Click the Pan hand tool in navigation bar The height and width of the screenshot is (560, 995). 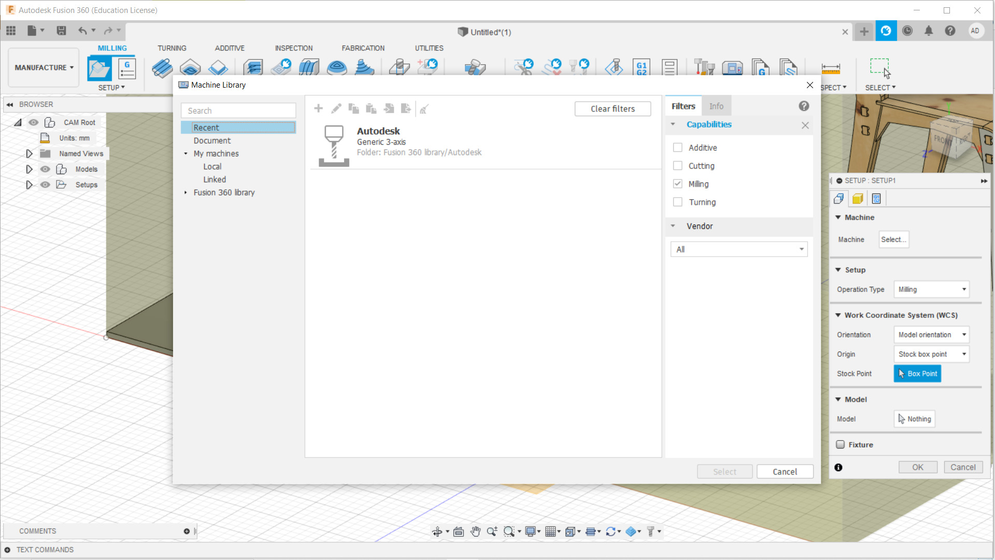click(476, 531)
